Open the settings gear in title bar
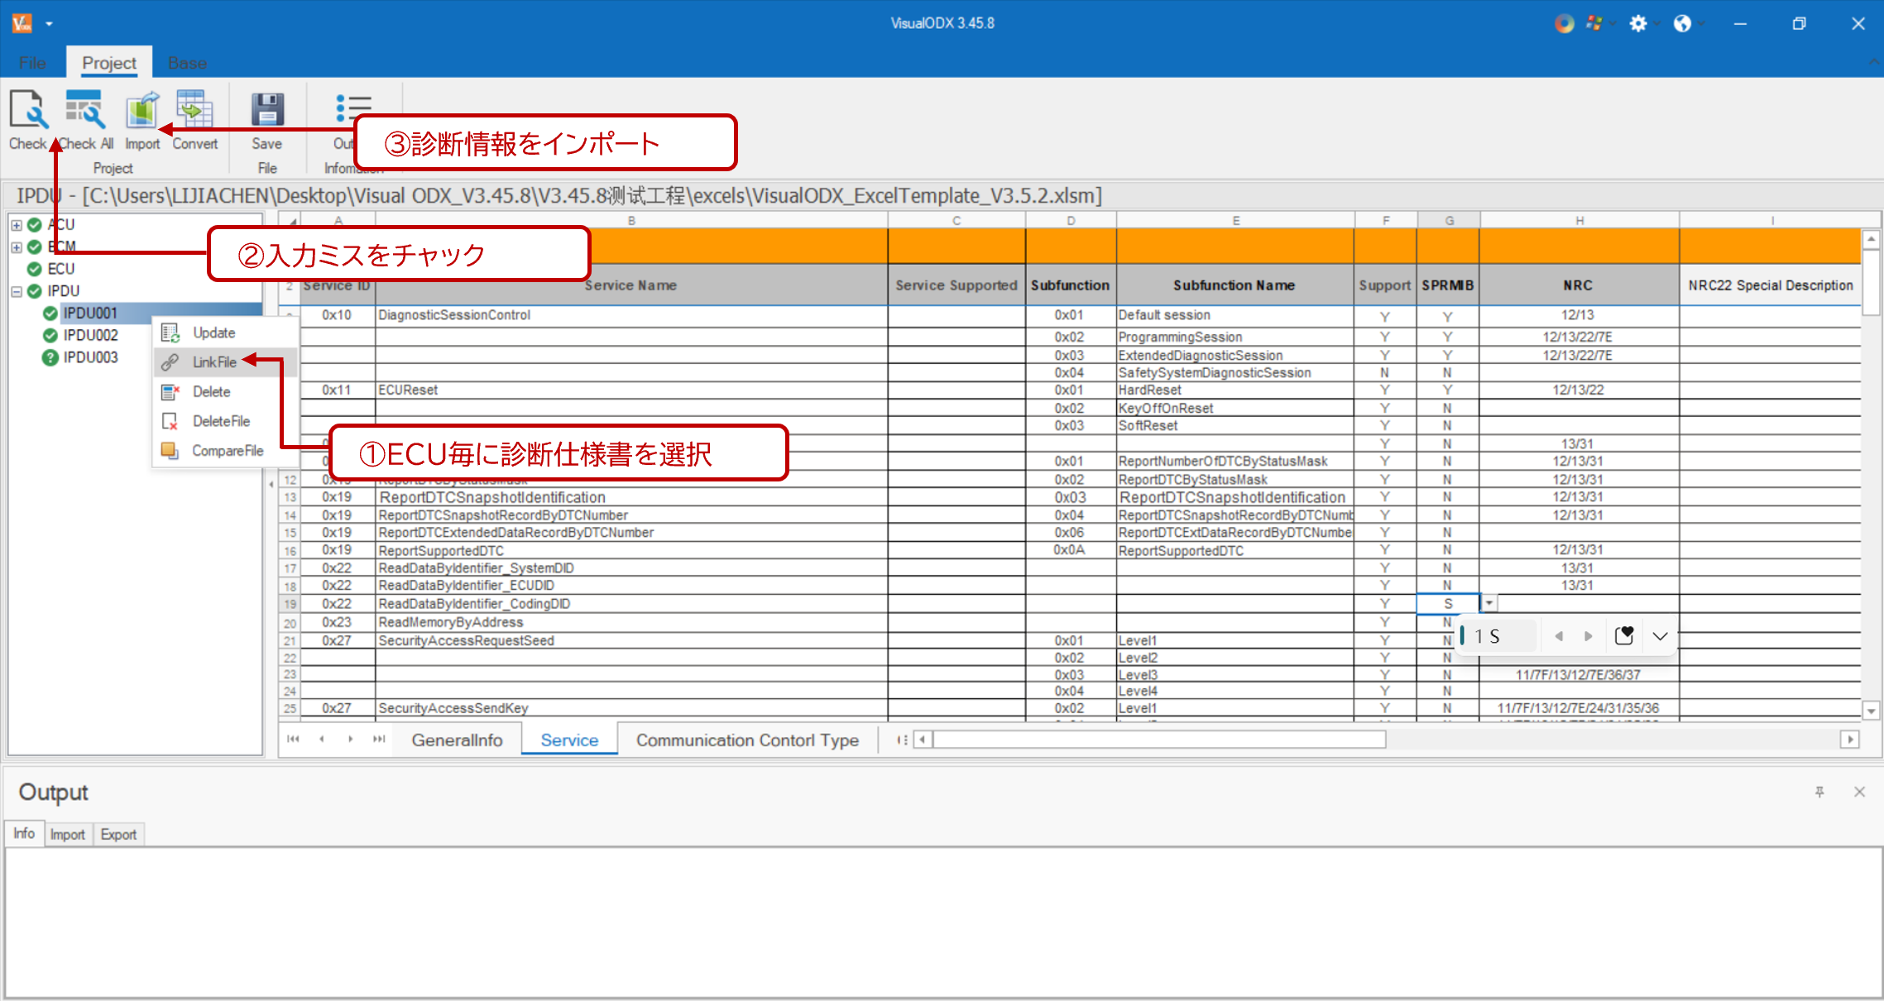Image resolution: width=1884 pixels, height=1001 pixels. 1637,23
